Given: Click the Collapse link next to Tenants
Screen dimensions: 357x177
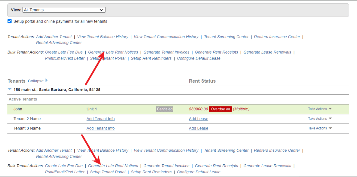Looking at the screenshot, I should coord(36,81).
